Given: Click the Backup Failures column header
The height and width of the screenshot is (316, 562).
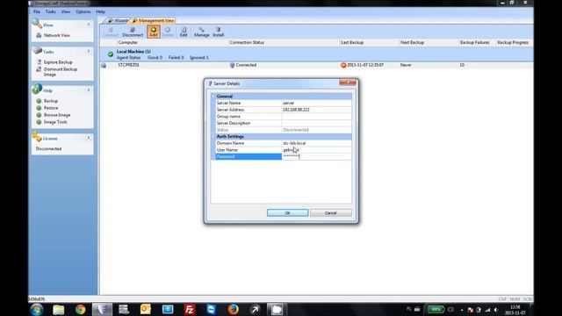Looking at the screenshot, I should pyautogui.click(x=478, y=43).
